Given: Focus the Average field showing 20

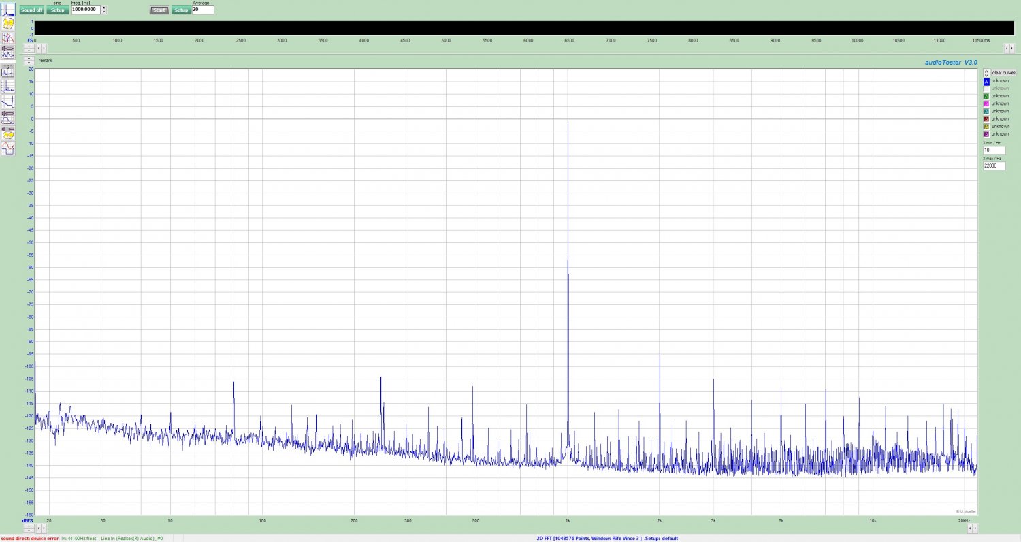Looking at the screenshot, I should coord(203,10).
